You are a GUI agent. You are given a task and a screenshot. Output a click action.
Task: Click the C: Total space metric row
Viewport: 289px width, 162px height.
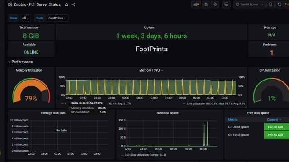[238, 135]
